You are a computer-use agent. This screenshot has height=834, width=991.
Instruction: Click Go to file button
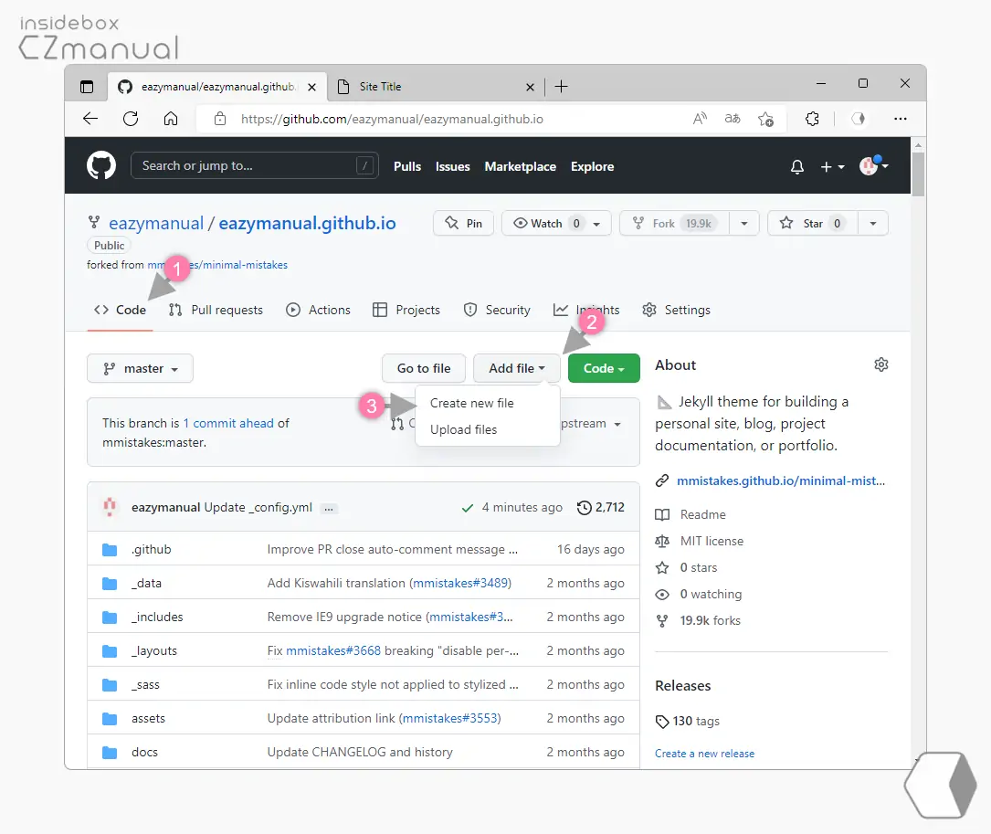pyautogui.click(x=424, y=368)
